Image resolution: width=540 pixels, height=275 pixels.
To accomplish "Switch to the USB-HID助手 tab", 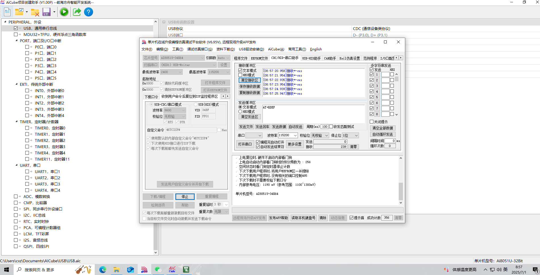I will pyautogui.click(x=311, y=58).
